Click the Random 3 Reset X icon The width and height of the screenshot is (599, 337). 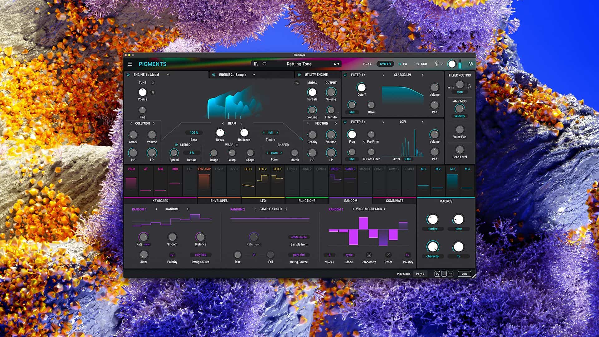[388, 255]
